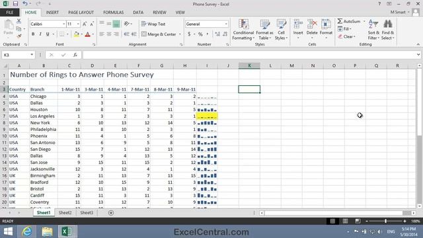Image resolution: width=423 pixels, height=238 pixels.
Task: Click the Select All corner triangle
Action: click(x=5, y=65)
